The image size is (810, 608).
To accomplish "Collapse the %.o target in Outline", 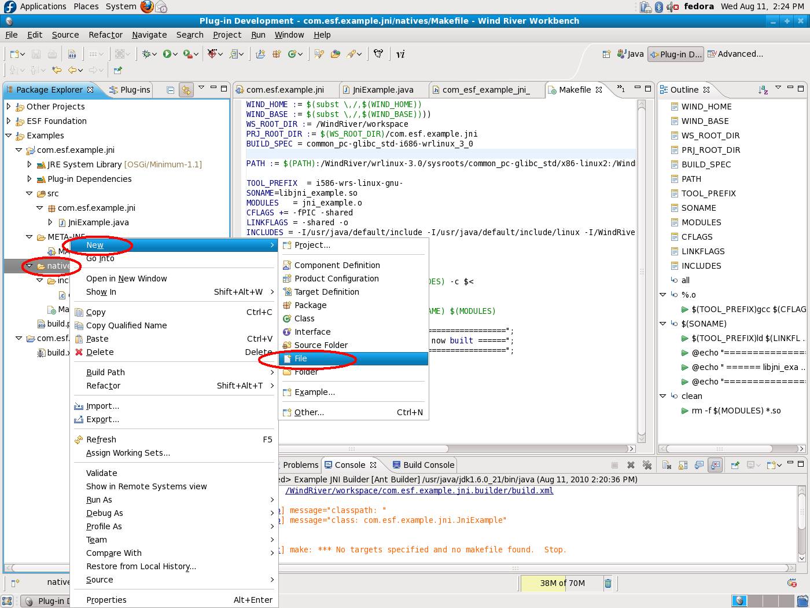I will (663, 295).
